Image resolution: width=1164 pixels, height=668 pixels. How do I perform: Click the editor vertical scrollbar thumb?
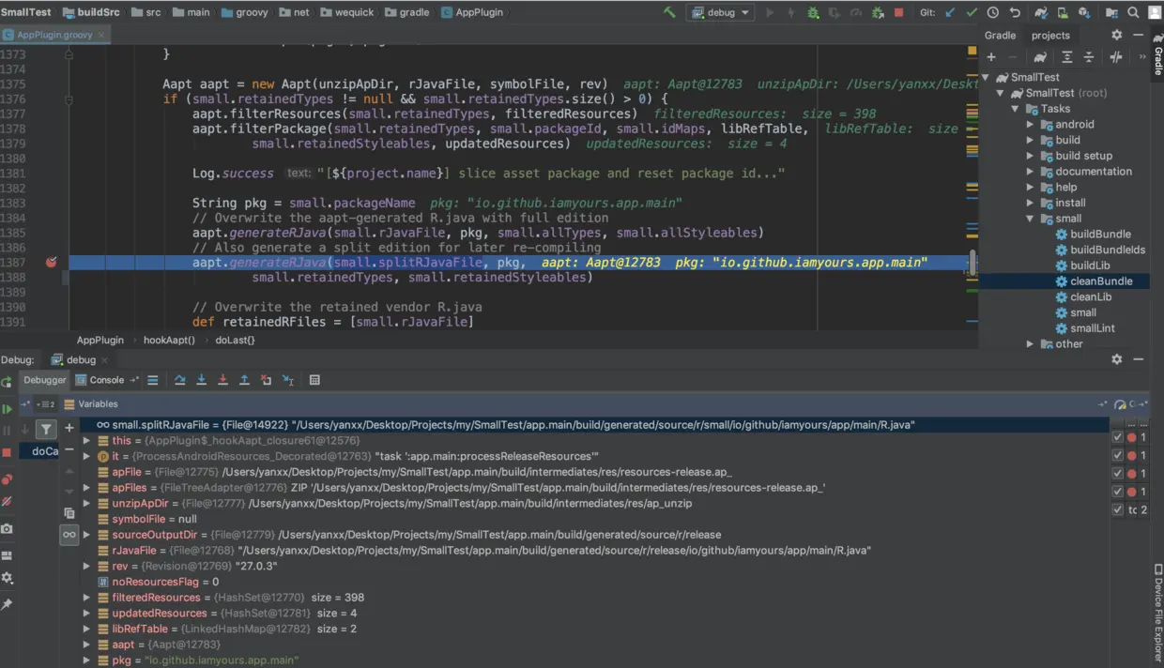click(x=973, y=263)
